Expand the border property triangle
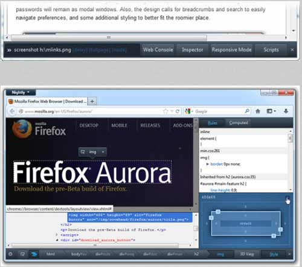This screenshot has height=267, width=302. pyautogui.click(x=207, y=164)
